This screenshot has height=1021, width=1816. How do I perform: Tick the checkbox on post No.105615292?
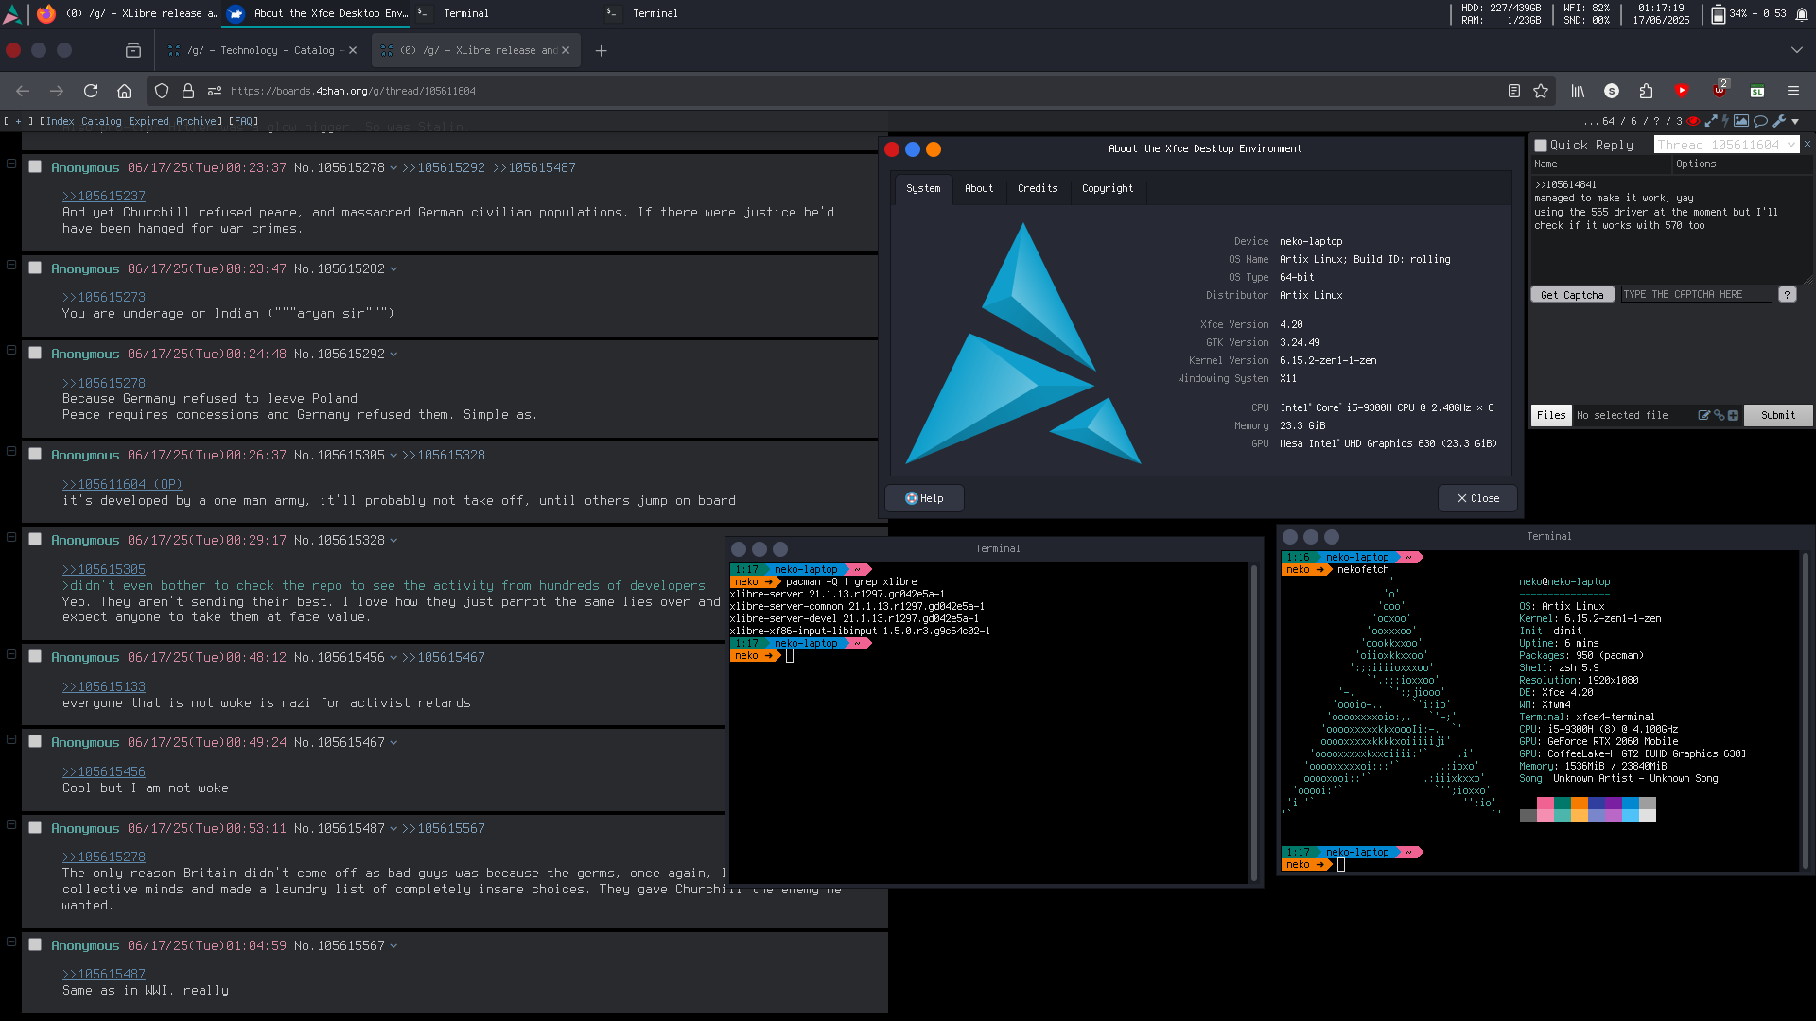tap(35, 353)
